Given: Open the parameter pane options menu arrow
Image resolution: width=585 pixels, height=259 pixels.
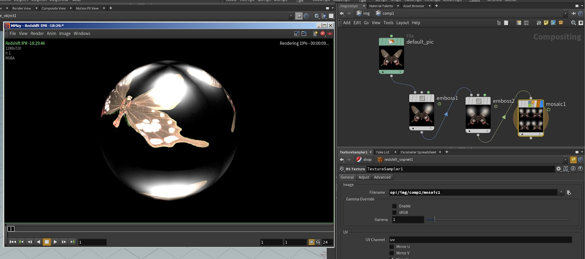Looking at the screenshot, I should 582,152.
